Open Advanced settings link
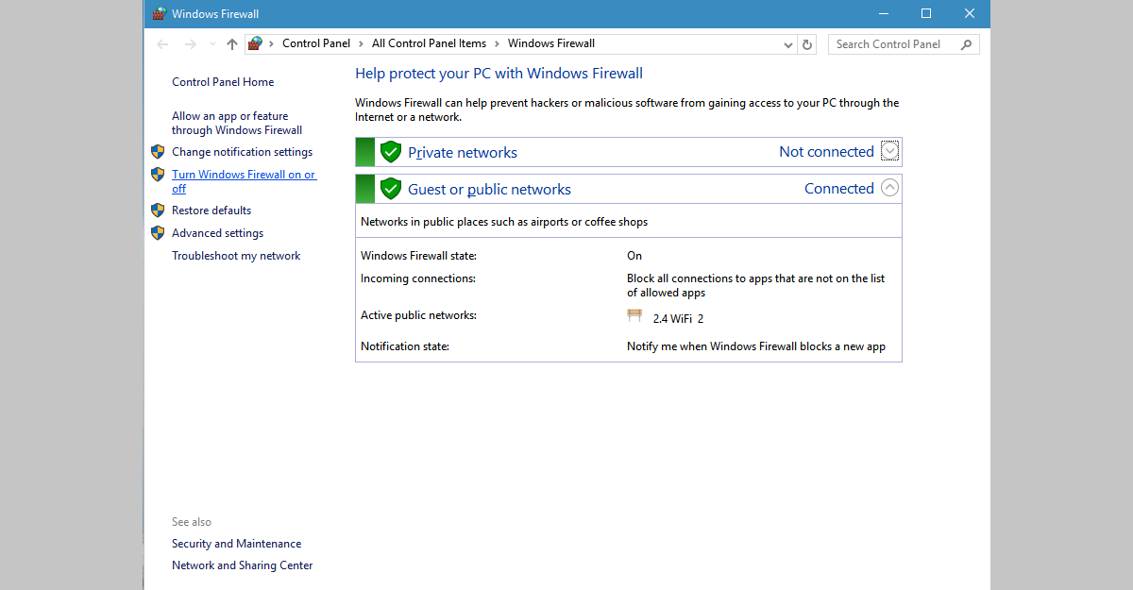The width and height of the screenshot is (1133, 590). (x=217, y=233)
